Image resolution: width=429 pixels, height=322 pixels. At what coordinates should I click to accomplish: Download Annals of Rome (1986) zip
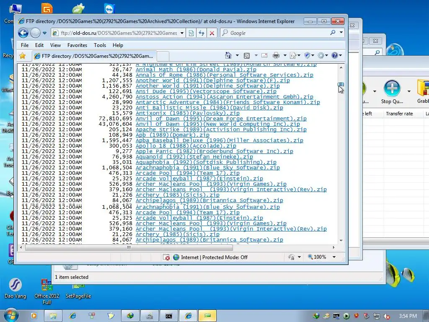tap(225, 75)
